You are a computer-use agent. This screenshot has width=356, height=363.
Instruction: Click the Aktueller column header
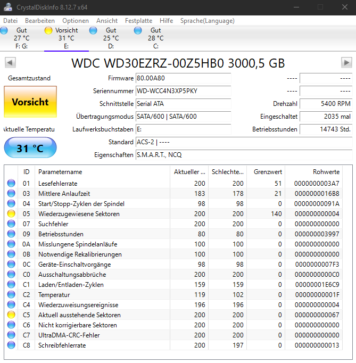pyautogui.click(x=189, y=172)
